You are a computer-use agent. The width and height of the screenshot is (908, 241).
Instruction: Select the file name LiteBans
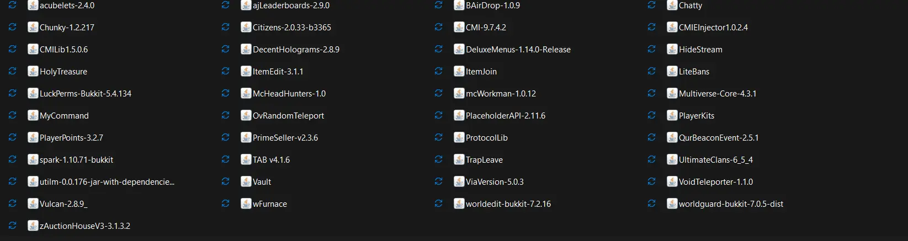tap(694, 72)
